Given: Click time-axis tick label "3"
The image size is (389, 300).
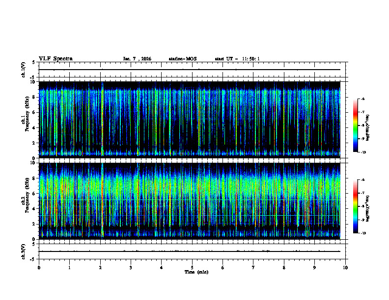Looking at the screenshot, I should click(131, 268).
